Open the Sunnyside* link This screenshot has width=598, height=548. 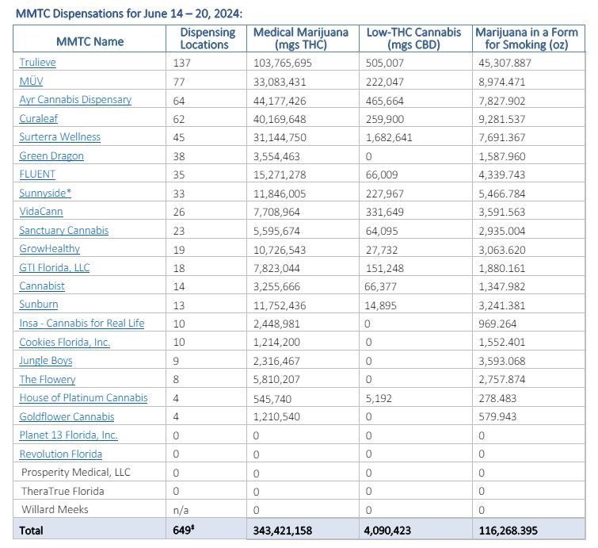[45, 194]
